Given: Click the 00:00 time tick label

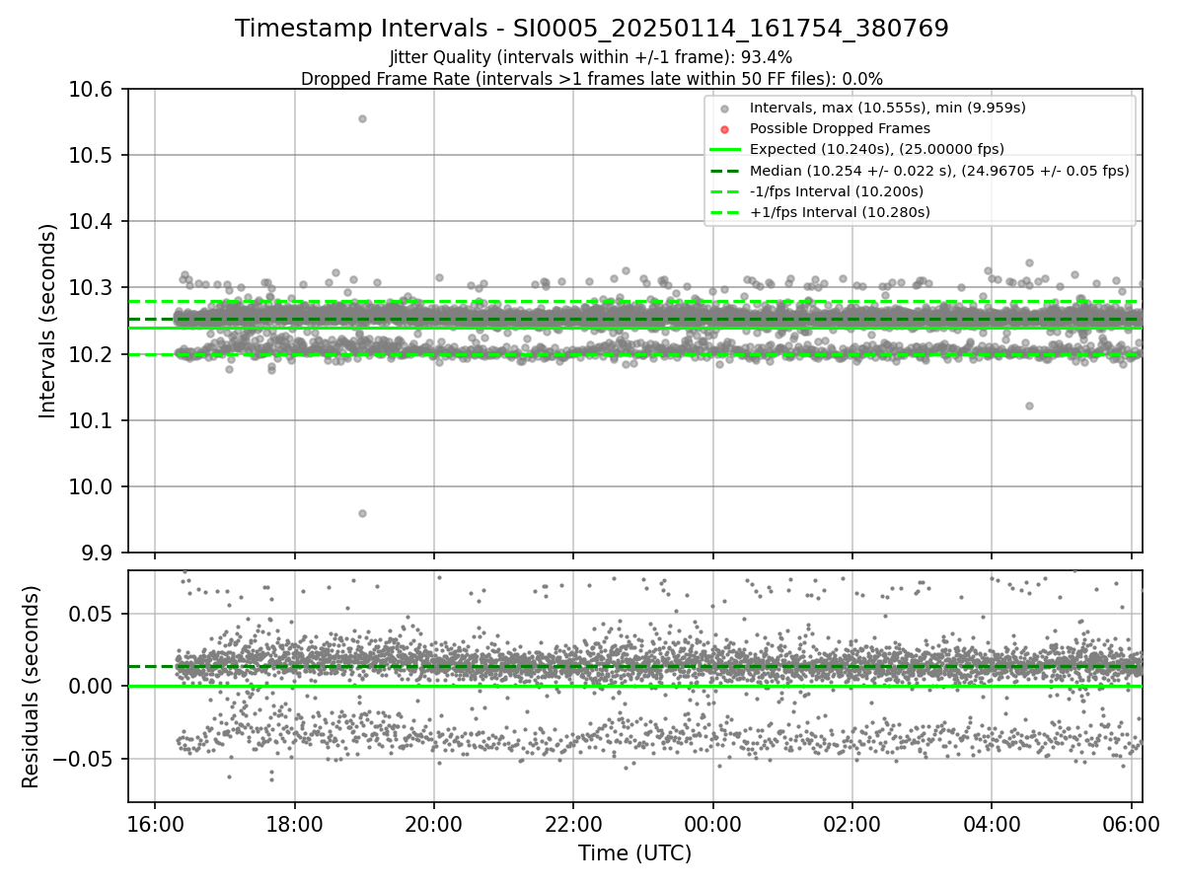Looking at the screenshot, I should tap(712, 823).
